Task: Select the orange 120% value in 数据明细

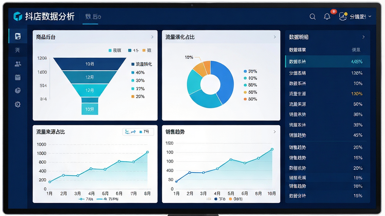Action: click(x=357, y=94)
